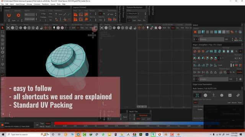The width and height of the screenshot is (245, 137).
Task: Click the top Scale icon in Layout
Action: [x=86, y=14]
